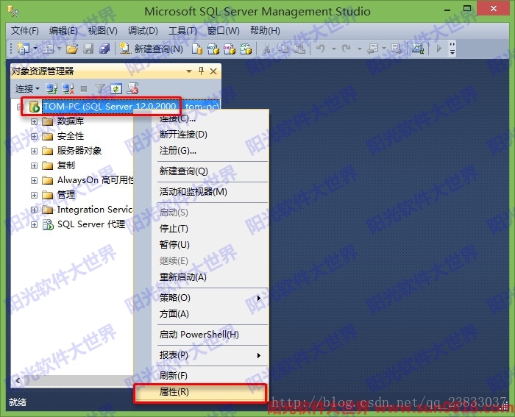Open the 策略(O) submenu
This screenshot has height=417, width=515.
pos(202,298)
